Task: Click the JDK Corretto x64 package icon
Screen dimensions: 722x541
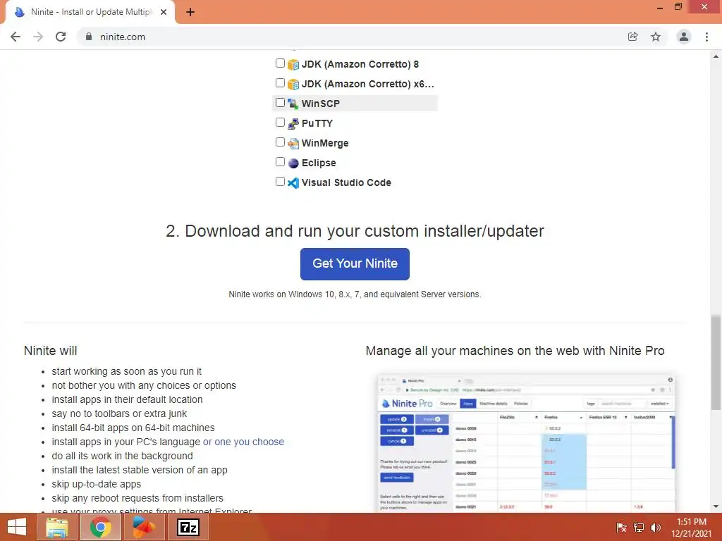Action: click(x=293, y=85)
